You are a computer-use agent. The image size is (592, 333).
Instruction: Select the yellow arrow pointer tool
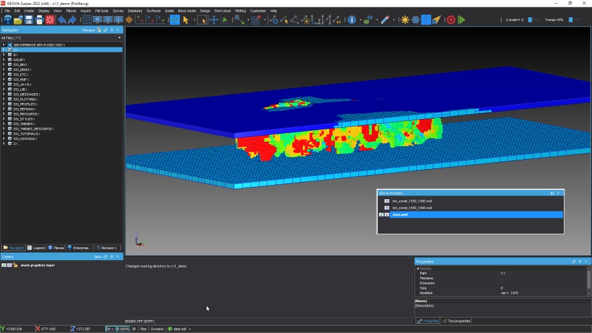(186, 20)
